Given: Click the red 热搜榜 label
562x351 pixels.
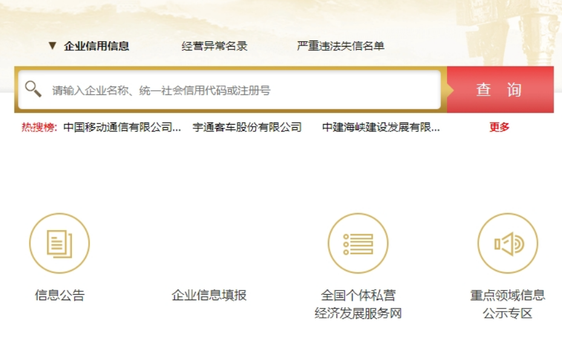Looking at the screenshot, I should [39, 127].
